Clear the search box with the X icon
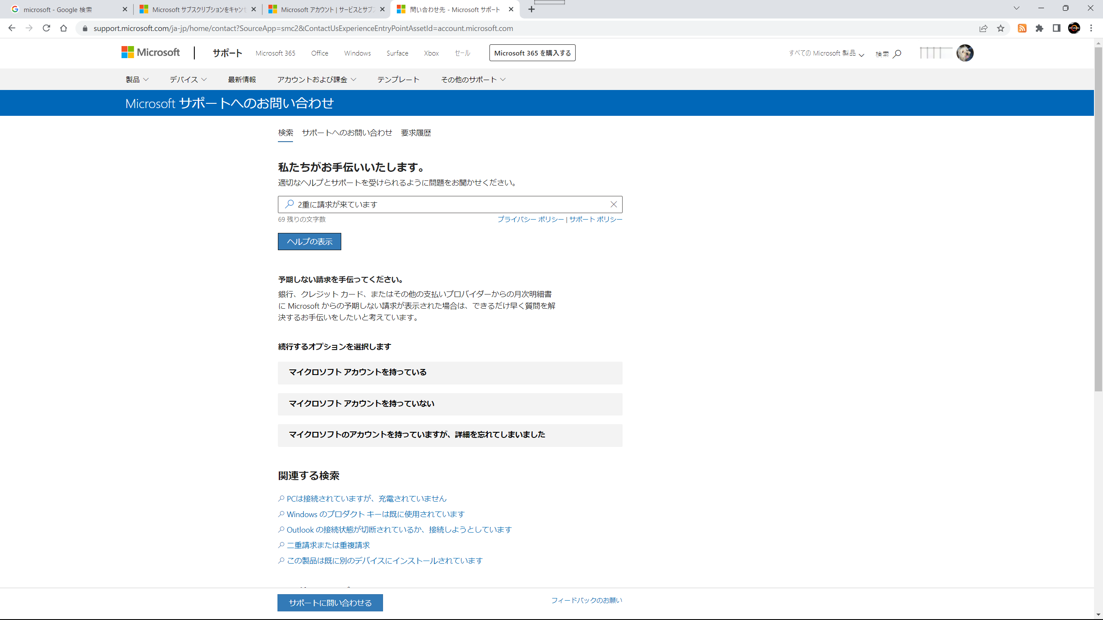Viewport: 1103px width, 620px height. (x=614, y=205)
